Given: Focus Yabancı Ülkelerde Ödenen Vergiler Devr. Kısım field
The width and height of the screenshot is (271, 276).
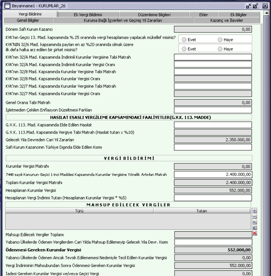Looking at the screenshot, I should 213,242.
